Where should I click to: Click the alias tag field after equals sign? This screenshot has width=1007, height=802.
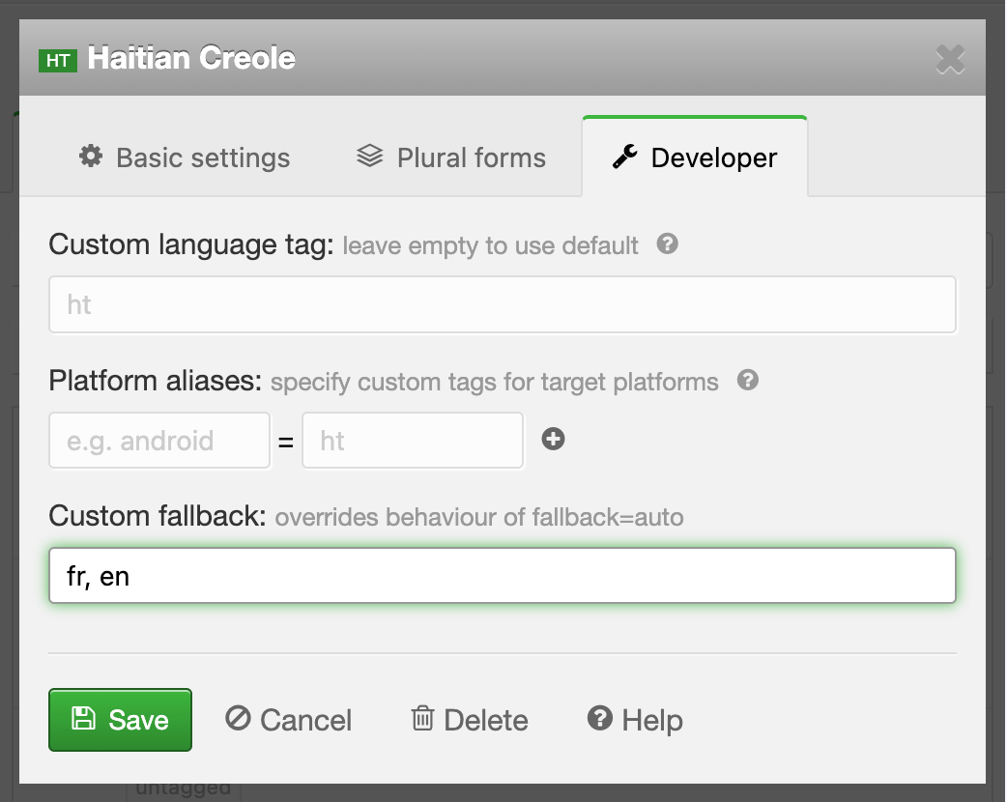[413, 441]
